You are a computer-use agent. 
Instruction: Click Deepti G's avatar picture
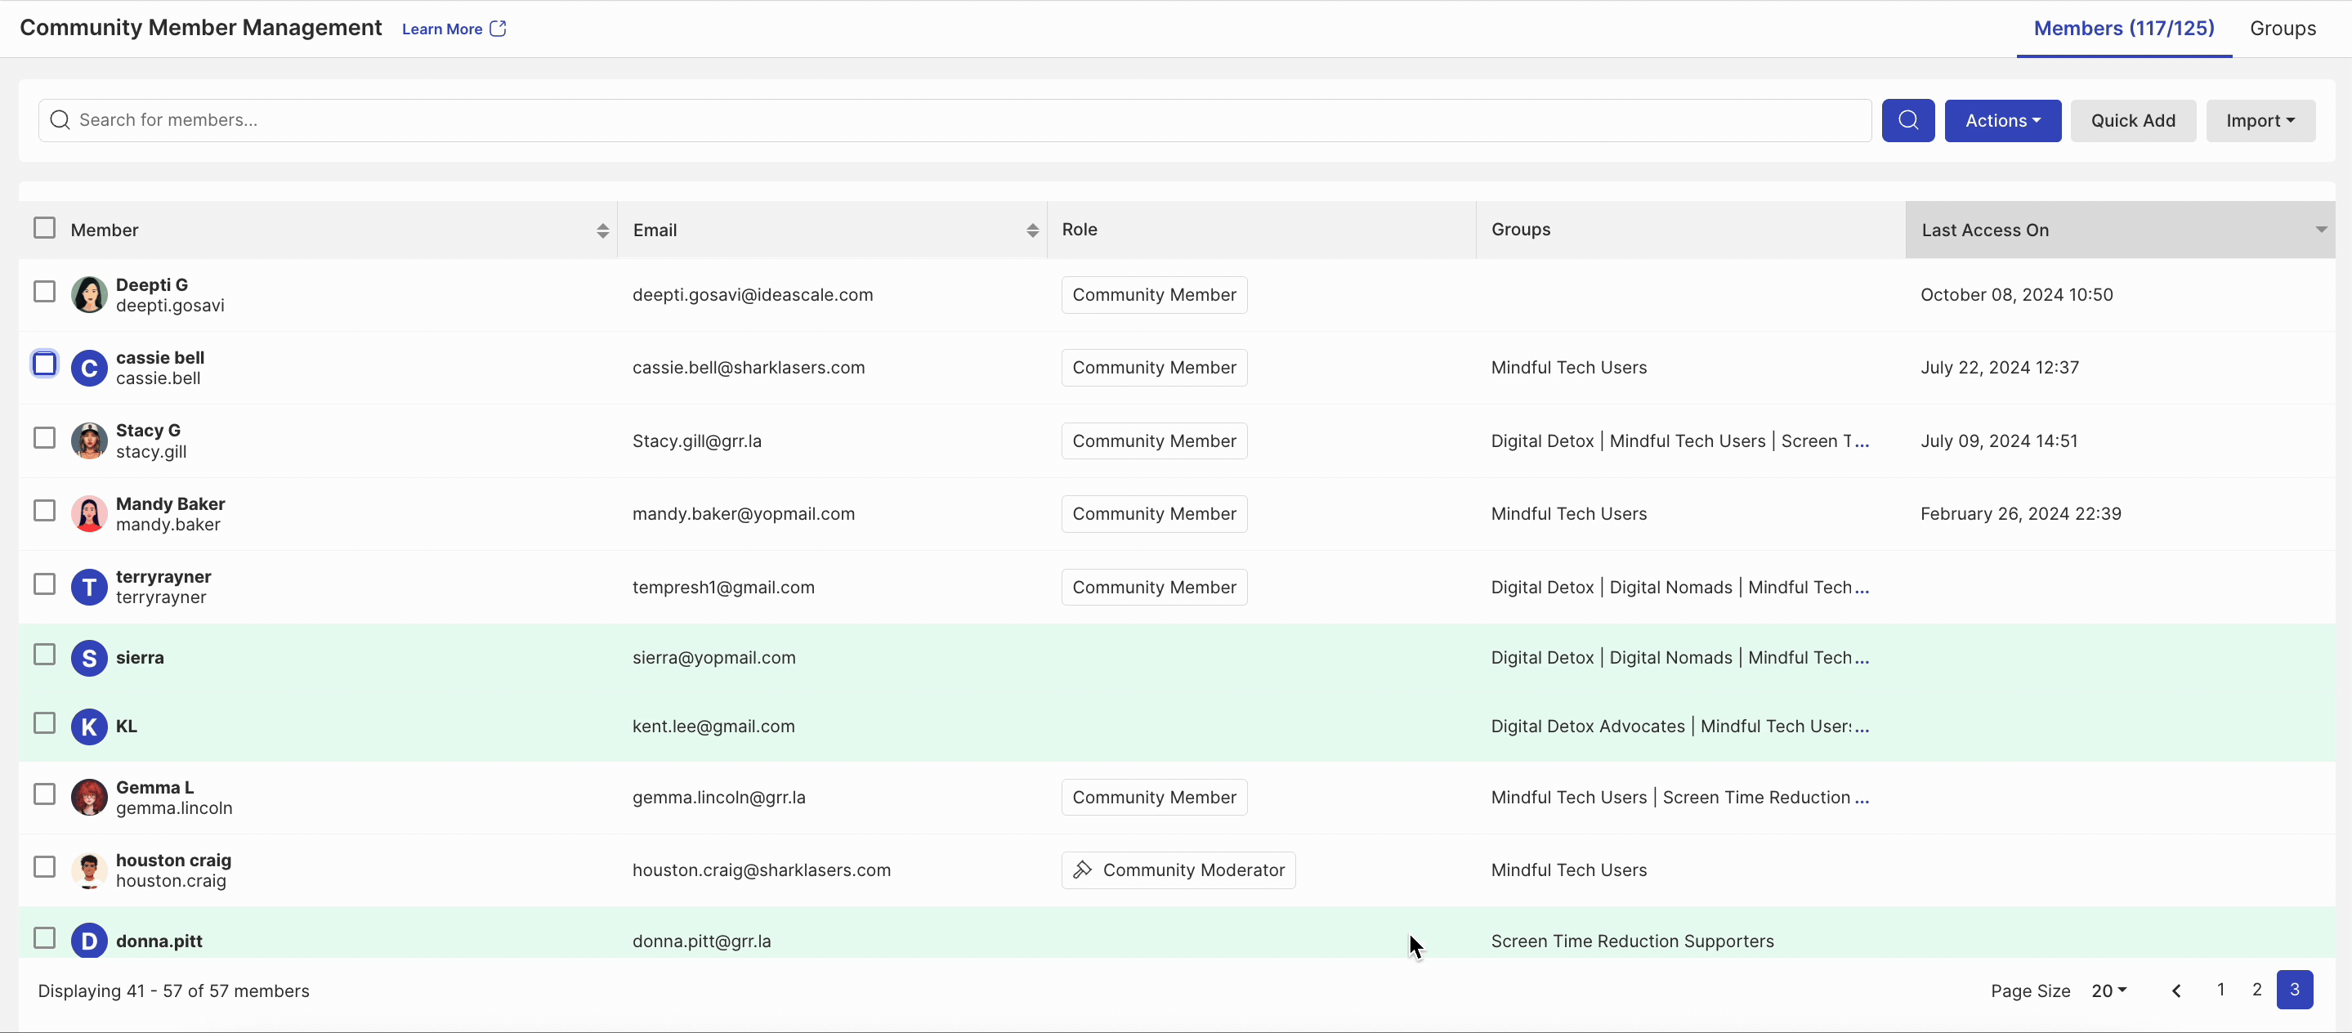pyautogui.click(x=88, y=295)
